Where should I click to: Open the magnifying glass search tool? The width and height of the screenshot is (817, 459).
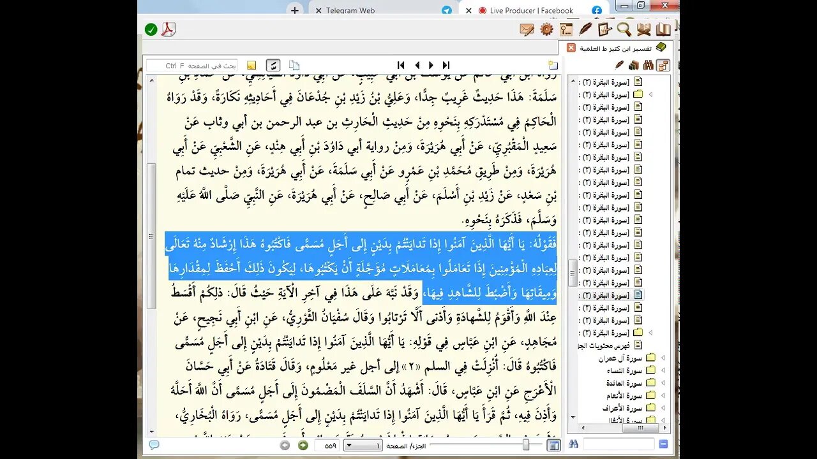pyautogui.click(x=624, y=29)
